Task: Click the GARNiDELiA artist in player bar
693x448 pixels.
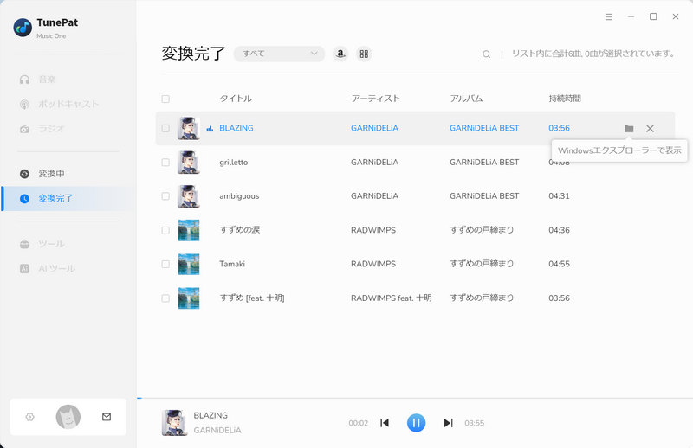Action: [x=217, y=430]
